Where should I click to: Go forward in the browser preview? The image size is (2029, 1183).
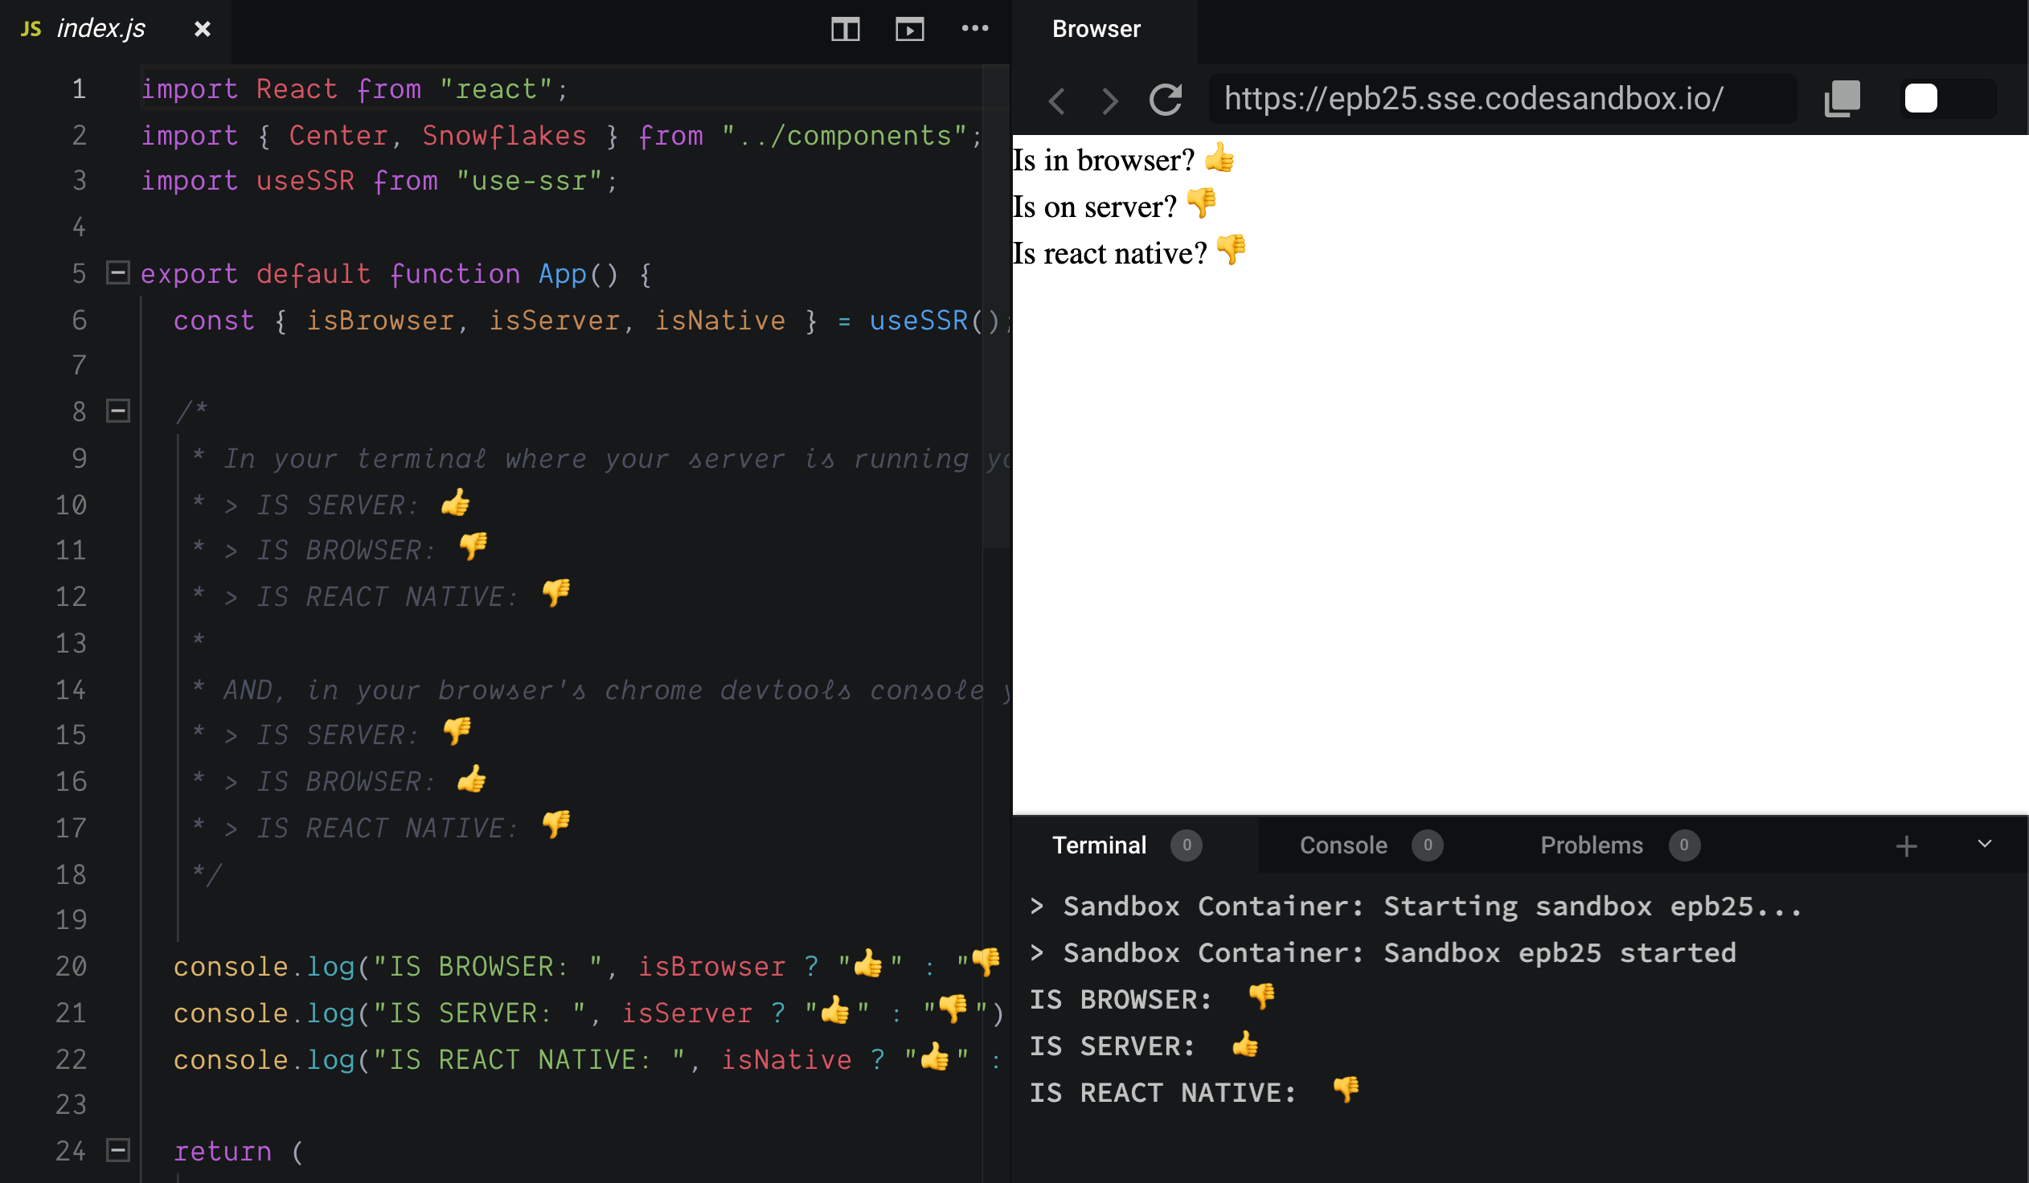tap(1109, 100)
